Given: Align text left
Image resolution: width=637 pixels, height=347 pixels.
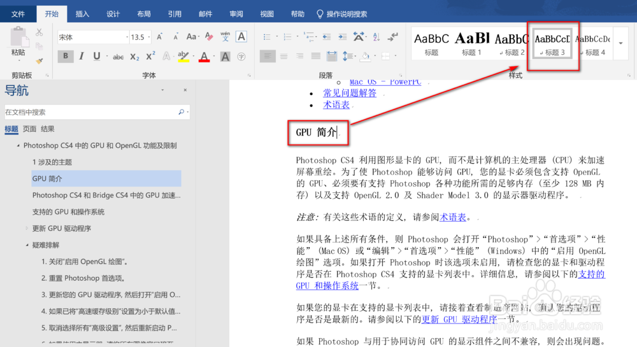Looking at the screenshot, I should tap(268, 57).
